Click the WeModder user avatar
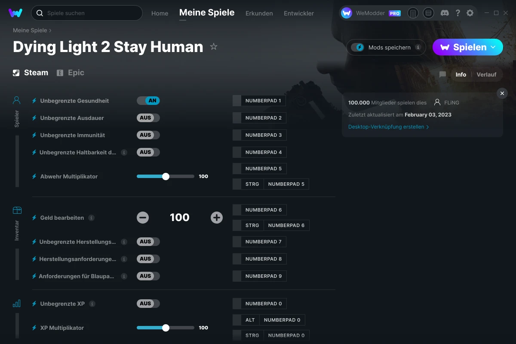 tap(347, 13)
